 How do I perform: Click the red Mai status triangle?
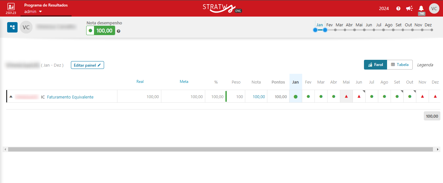pos(346,97)
